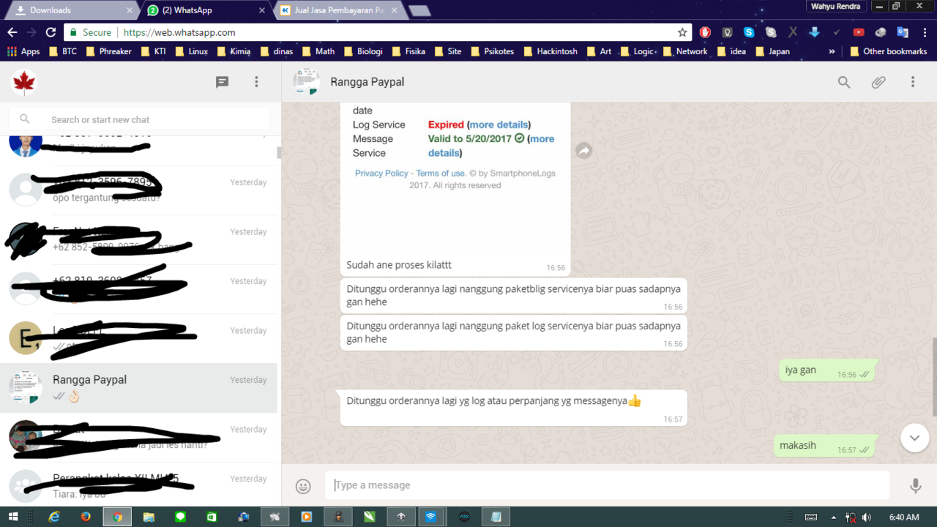Open Windows Start button
The image size is (937, 527).
tap(13, 517)
